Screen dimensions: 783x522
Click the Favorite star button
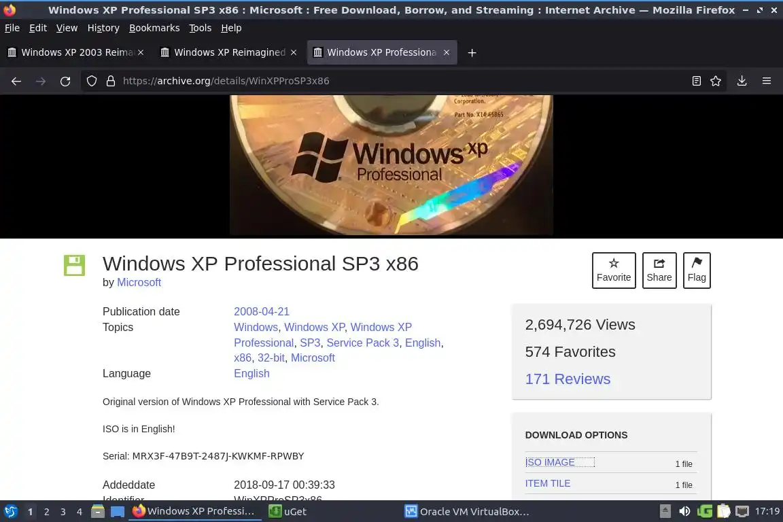point(614,271)
